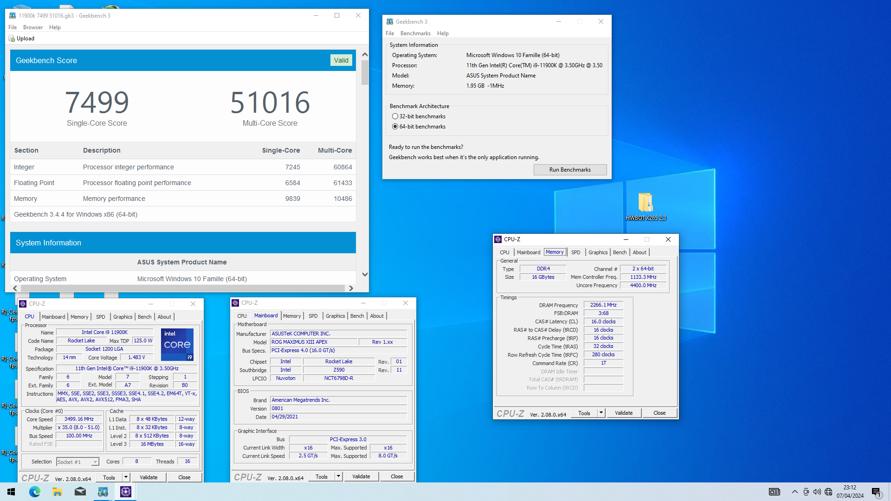
Task: Click Geekbench results window title icon
Action: click(x=13, y=15)
